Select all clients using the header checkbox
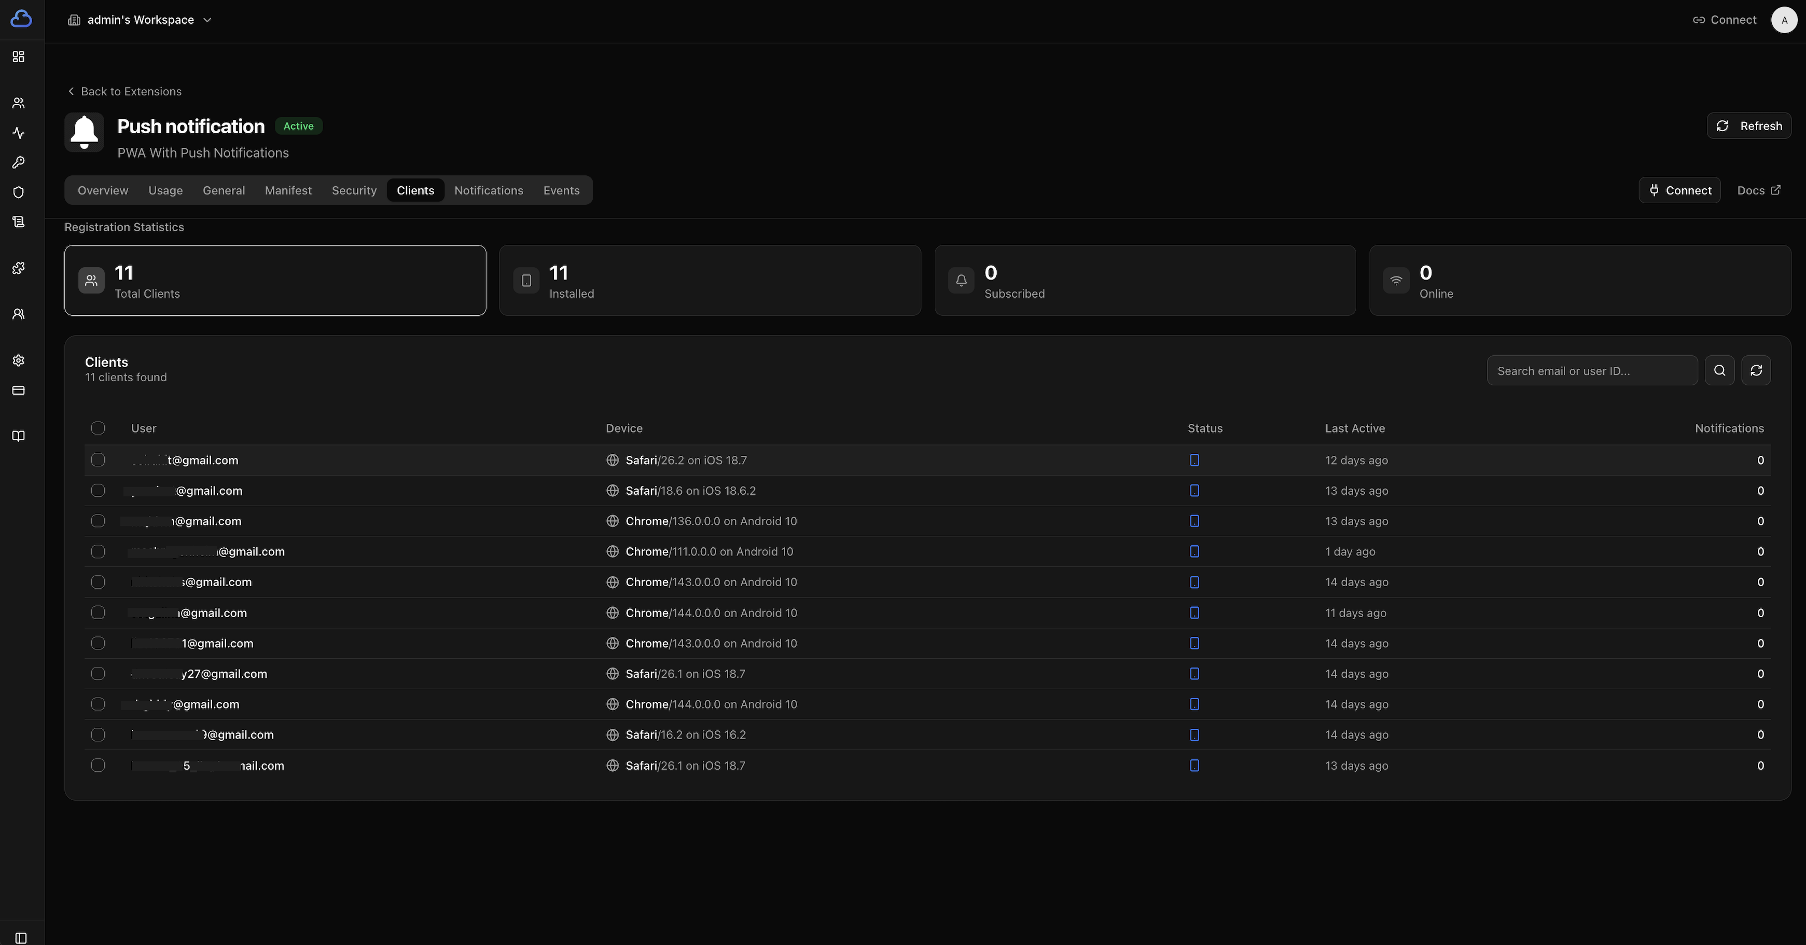The width and height of the screenshot is (1806, 945). pos(98,428)
